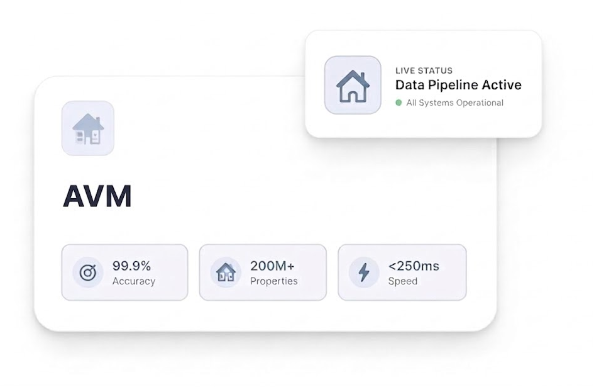Click the <250ms value

click(x=414, y=266)
